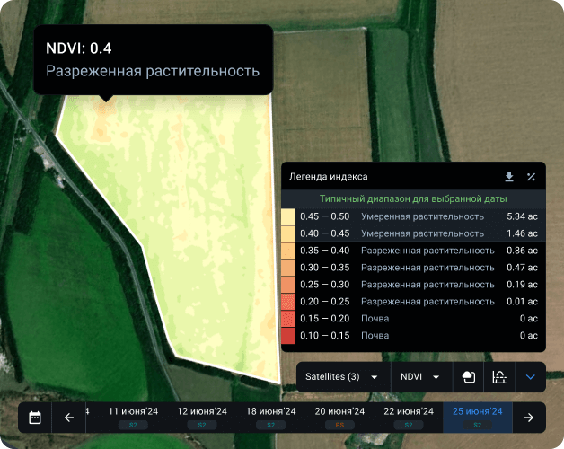Click the 0.10 – 0.15 red swatch
The image size is (564, 449).
pyautogui.click(x=287, y=335)
